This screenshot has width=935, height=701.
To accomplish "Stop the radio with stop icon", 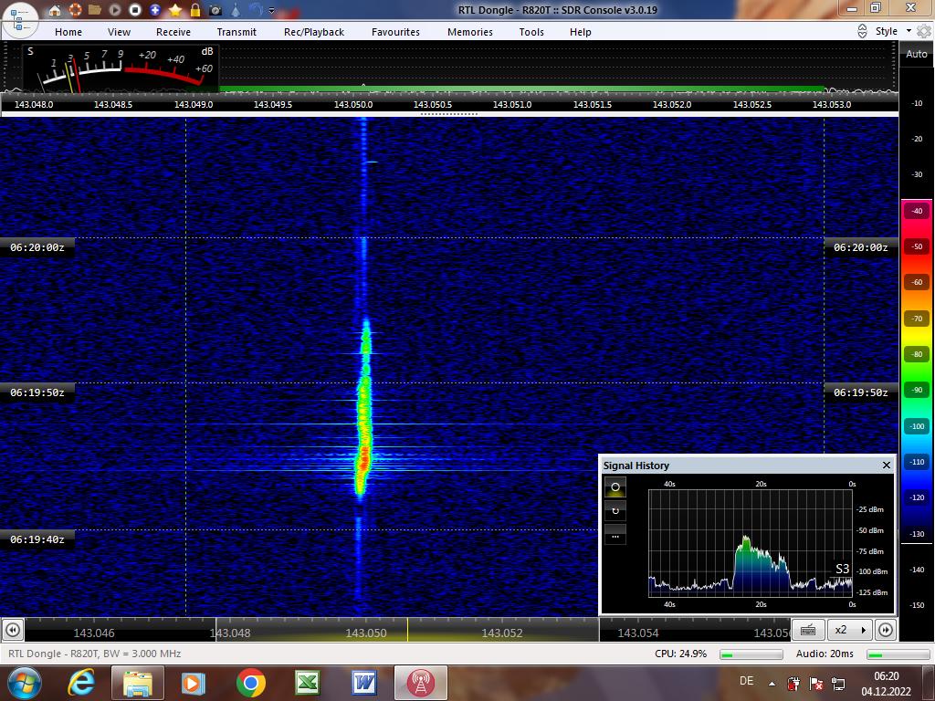I will pyautogui.click(x=135, y=10).
